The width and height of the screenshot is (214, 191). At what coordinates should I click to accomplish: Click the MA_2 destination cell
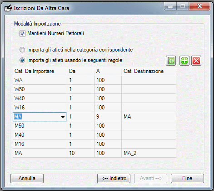(x=149, y=153)
